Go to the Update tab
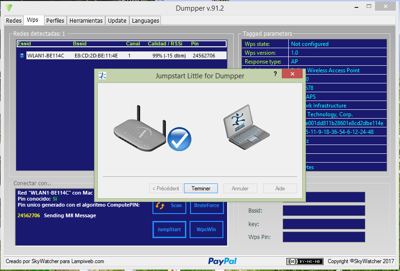Screen dimensions: 400x271 pyautogui.click(x=117, y=21)
